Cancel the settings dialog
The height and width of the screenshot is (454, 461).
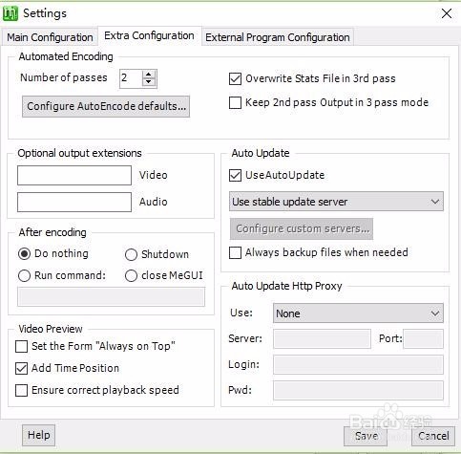coord(433,436)
